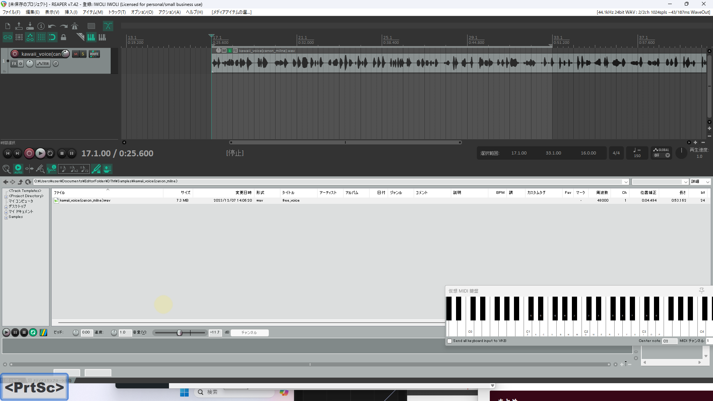Screen dimensions: 713x401
Task: Solo the kawaii_voice track
Action: [83, 54]
